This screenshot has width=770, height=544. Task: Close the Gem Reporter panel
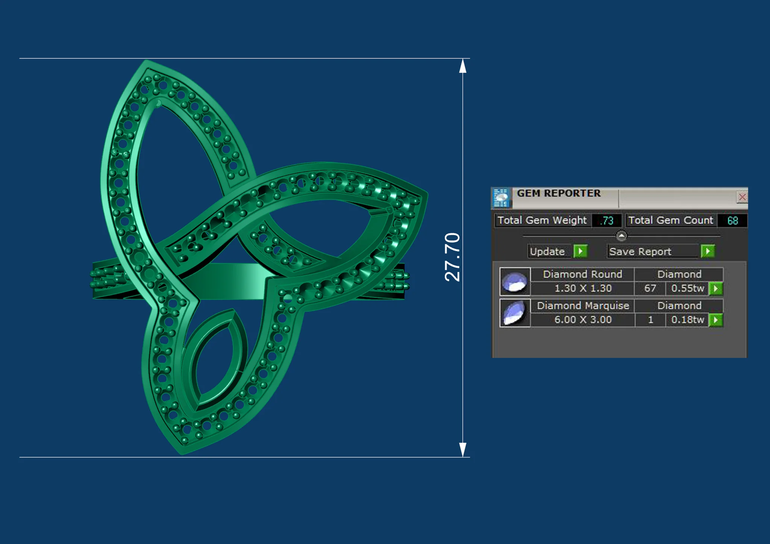[742, 197]
